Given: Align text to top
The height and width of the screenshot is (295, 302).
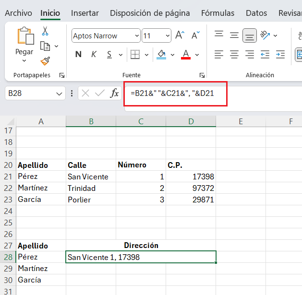Looking at the screenshot, I should (x=219, y=34).
